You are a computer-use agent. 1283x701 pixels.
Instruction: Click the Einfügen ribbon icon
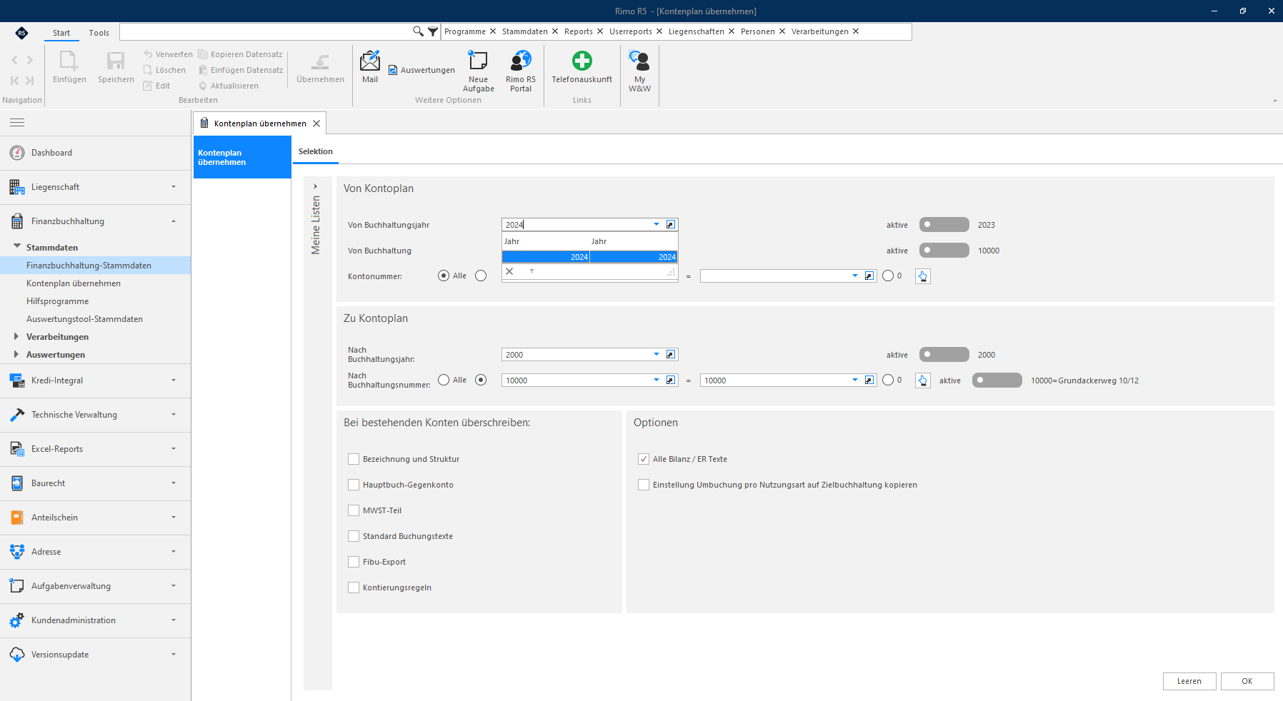click(x=69, y=61)
